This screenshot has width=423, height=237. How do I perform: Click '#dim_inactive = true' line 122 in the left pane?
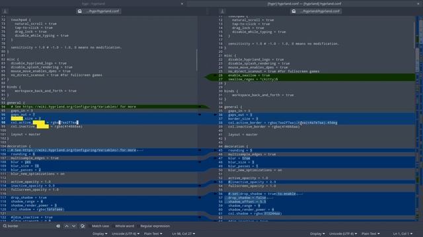(x=32, y=217)
